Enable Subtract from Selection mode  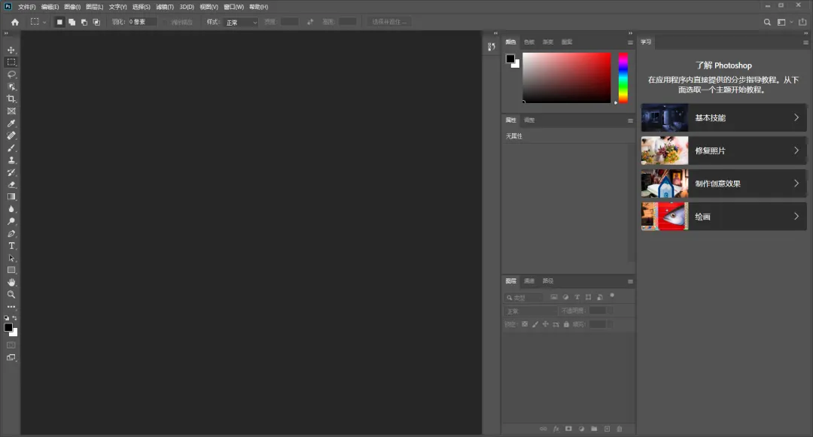[84, 23]
